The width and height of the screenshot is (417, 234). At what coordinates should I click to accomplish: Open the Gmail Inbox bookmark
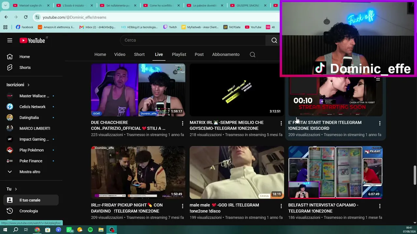coord(97,27)
